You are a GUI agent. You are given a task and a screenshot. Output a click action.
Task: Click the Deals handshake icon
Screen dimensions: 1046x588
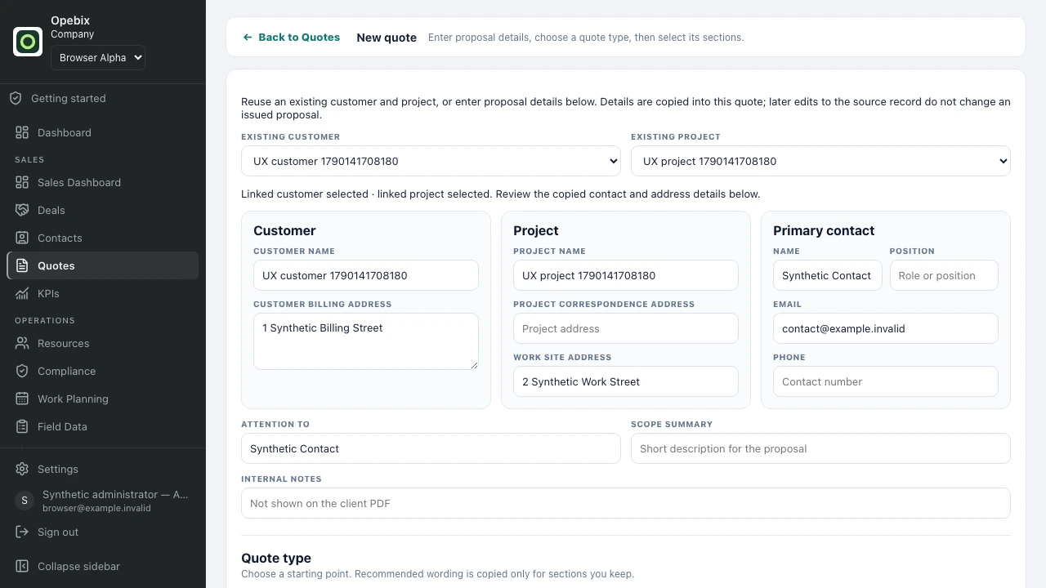pos(22,210)
